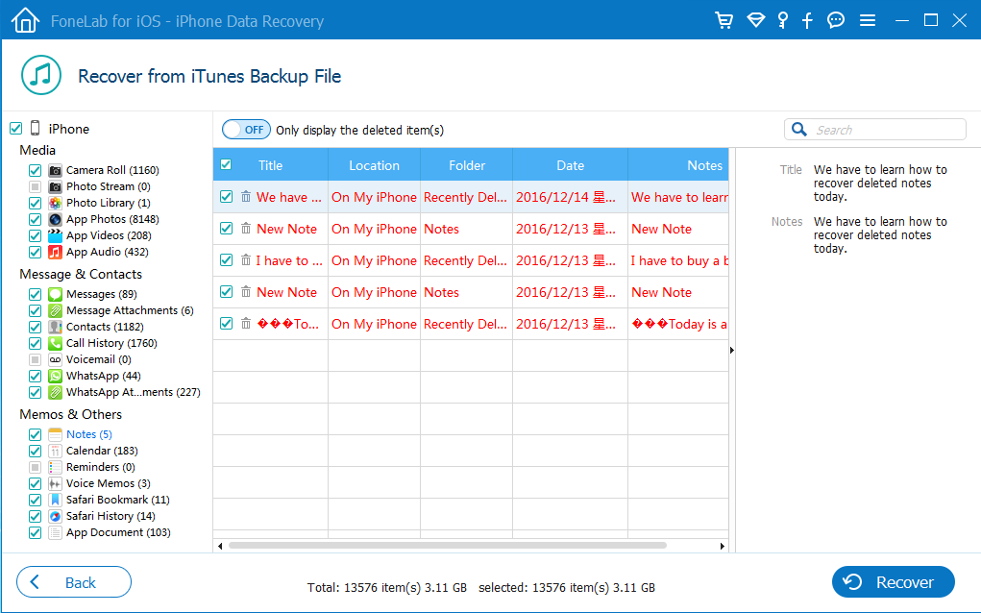Click the App Videos clapperboard icon
Image resolution: width=981 pixels, height=613 pixels.
pyautogui.click(x=55, y=235)
